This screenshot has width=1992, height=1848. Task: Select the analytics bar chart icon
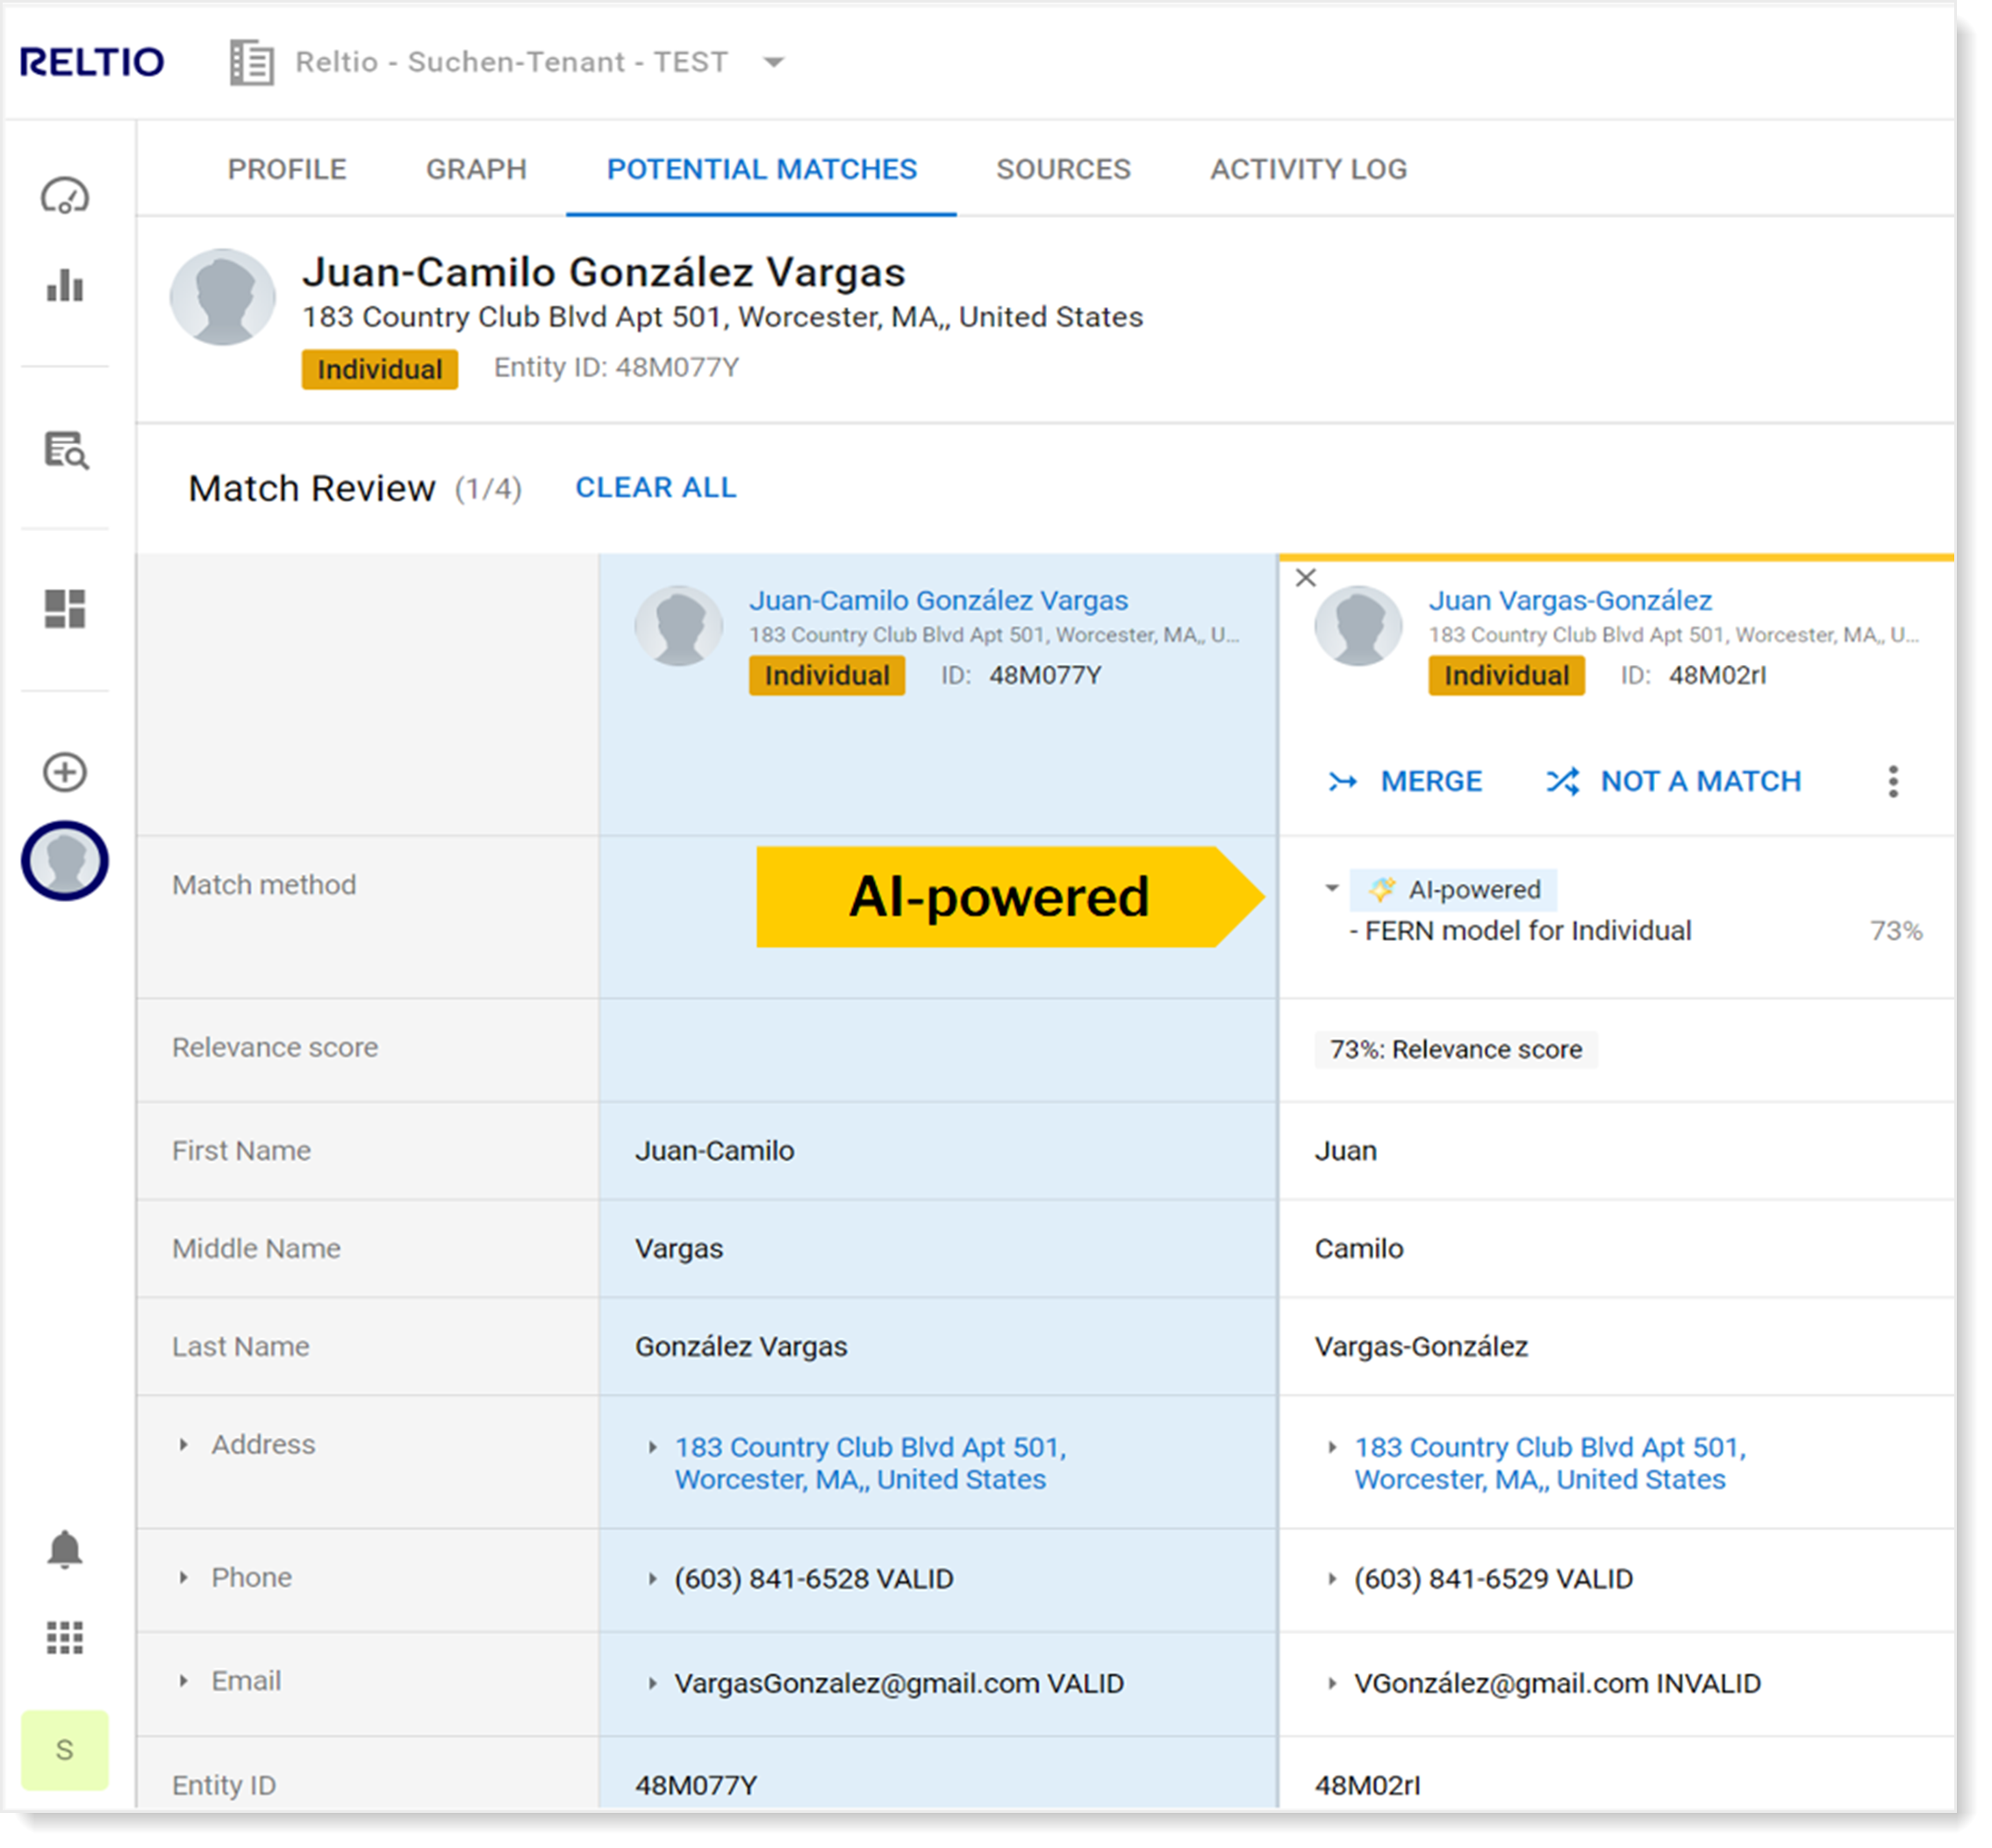tap(63, 288)
